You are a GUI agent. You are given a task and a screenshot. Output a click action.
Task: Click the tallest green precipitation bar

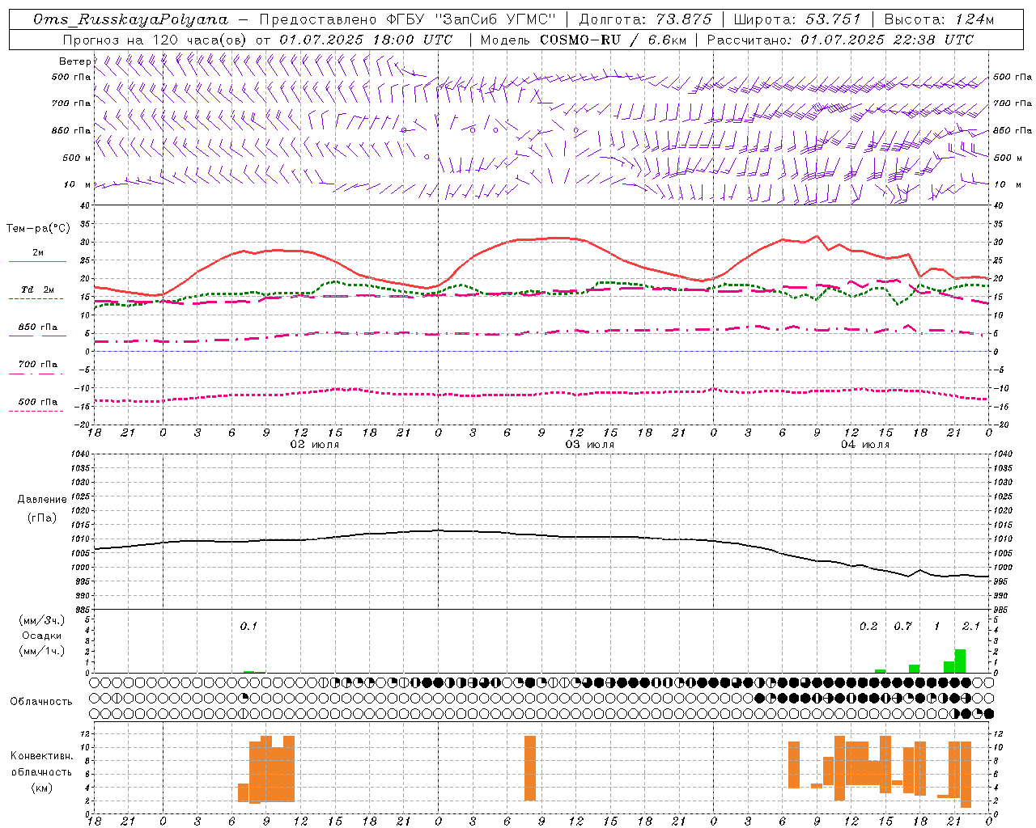pyautogui.click(x=960, y=661)
